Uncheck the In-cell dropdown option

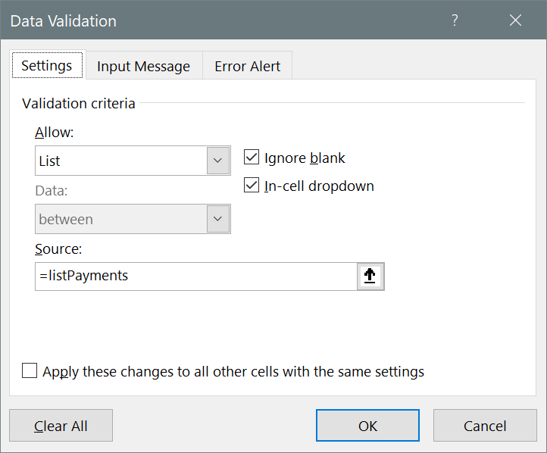252,186
